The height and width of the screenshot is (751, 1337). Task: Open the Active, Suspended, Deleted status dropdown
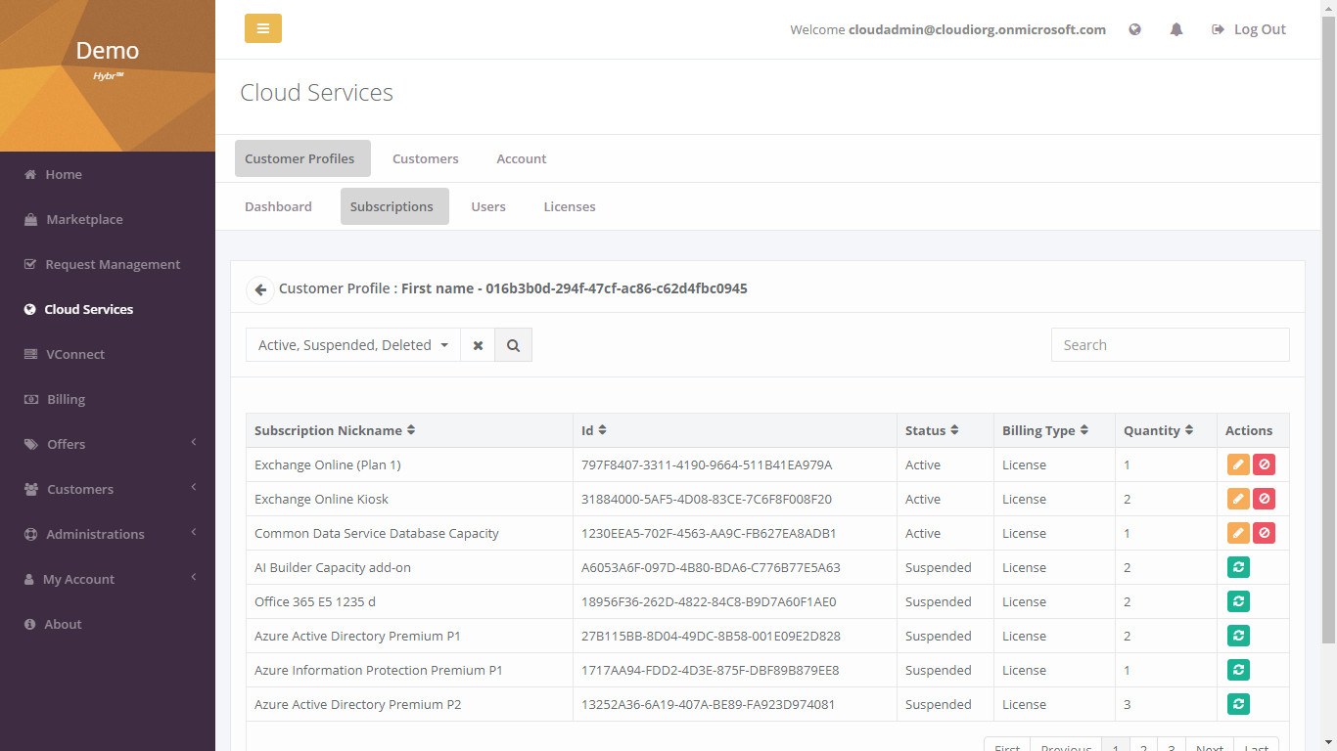pos(352,344)
